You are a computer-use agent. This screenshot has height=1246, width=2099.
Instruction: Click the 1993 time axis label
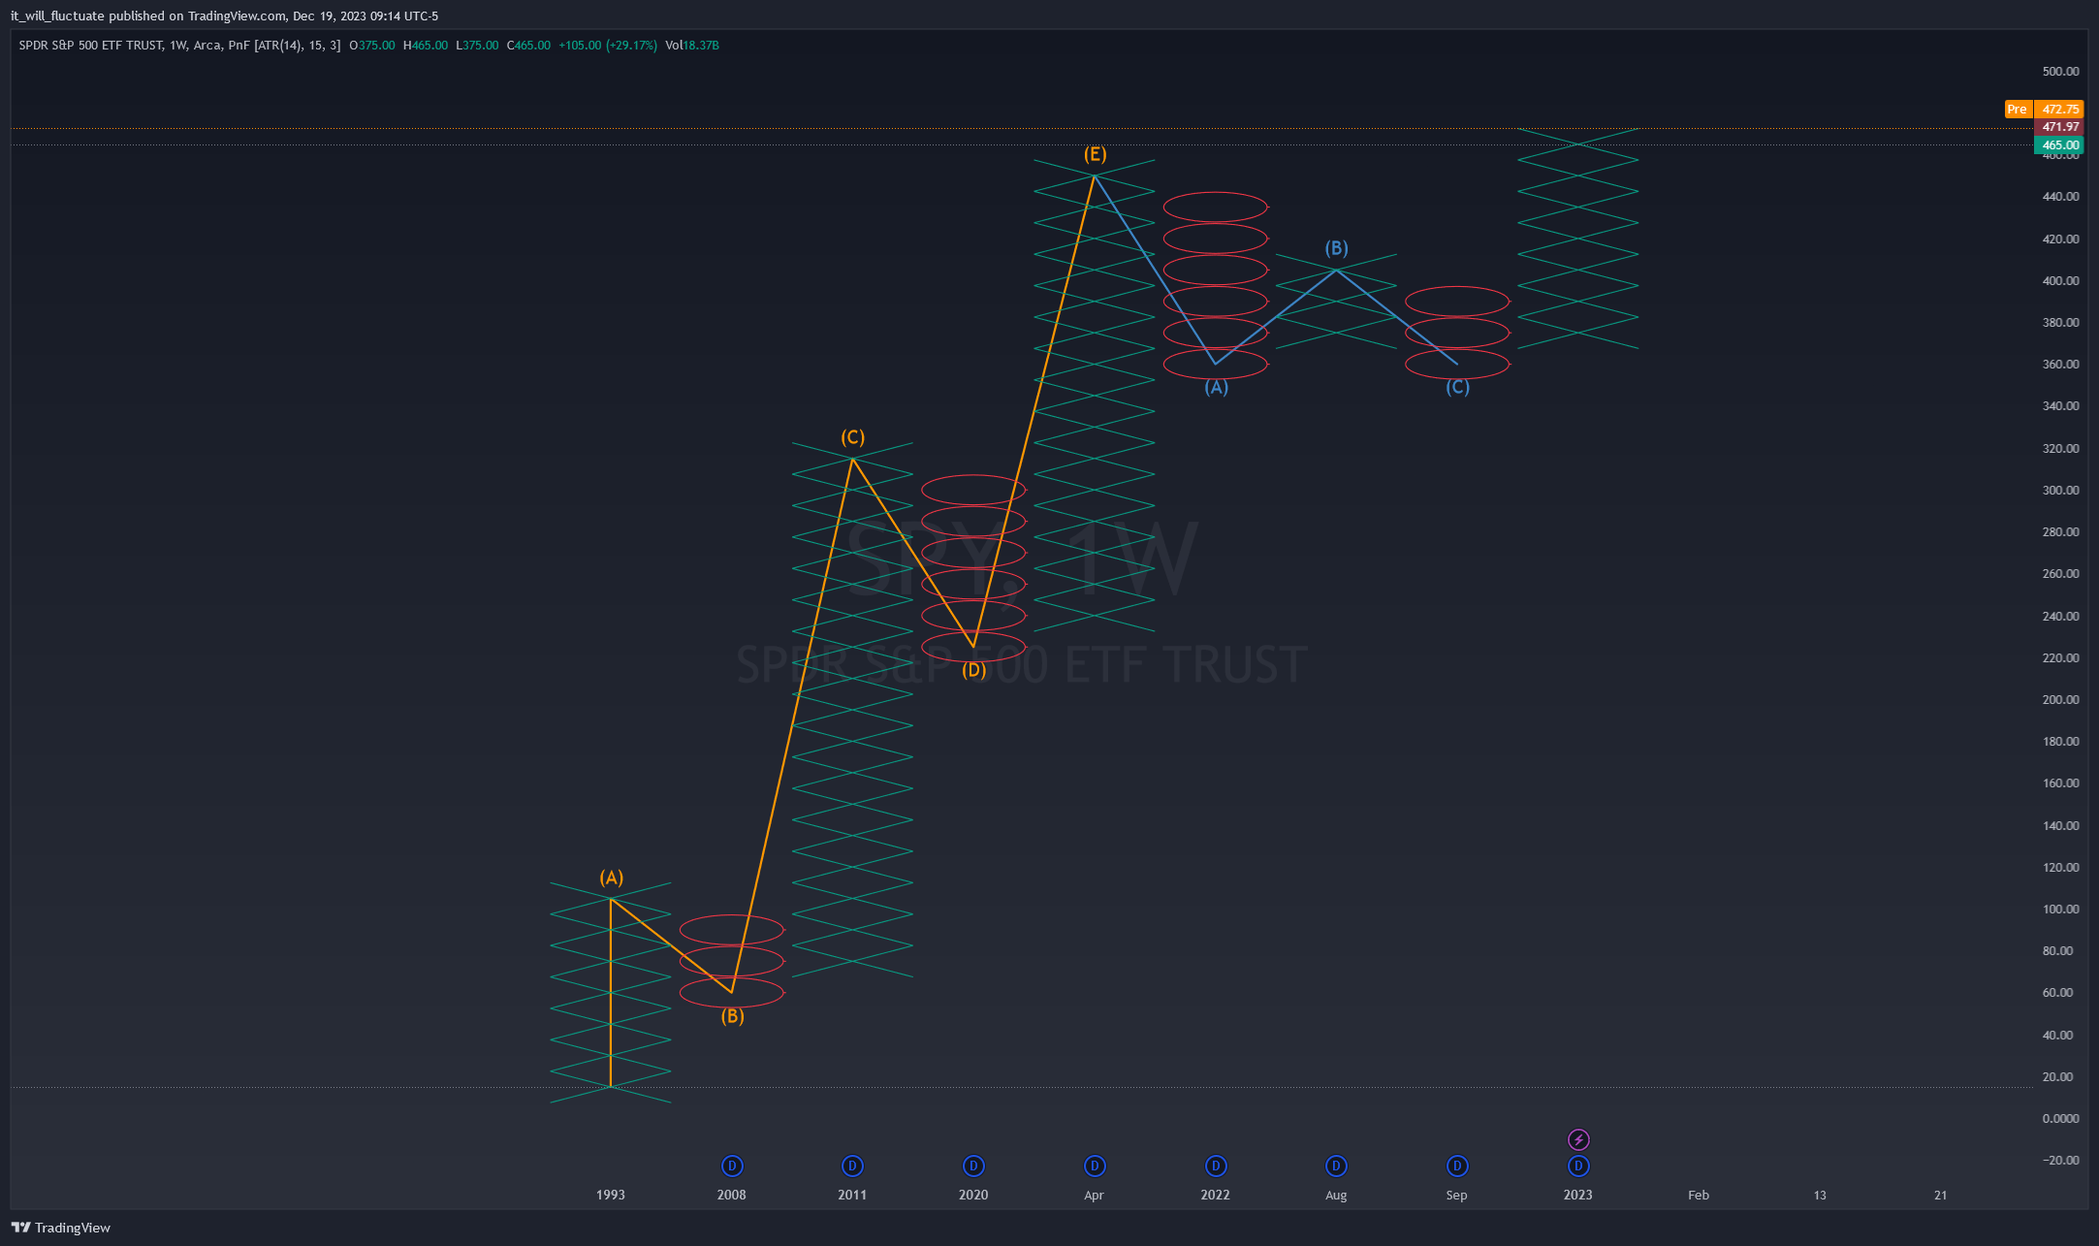611,1195
